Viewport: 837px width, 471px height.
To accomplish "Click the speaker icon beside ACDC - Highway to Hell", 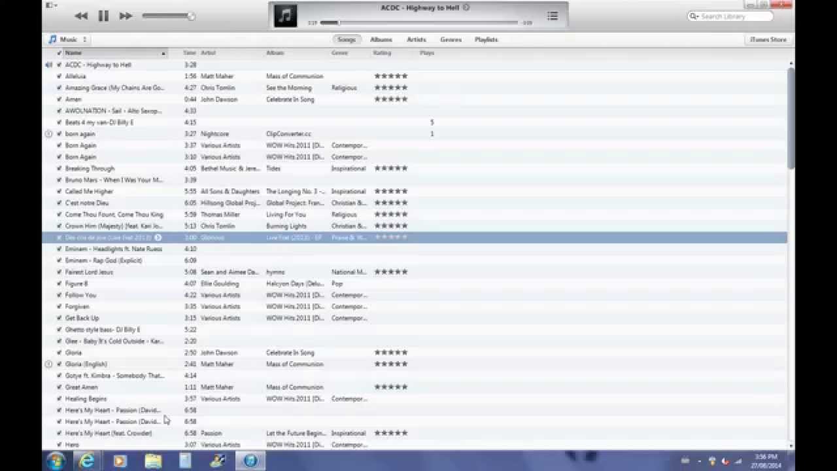I will coord(48,65).
